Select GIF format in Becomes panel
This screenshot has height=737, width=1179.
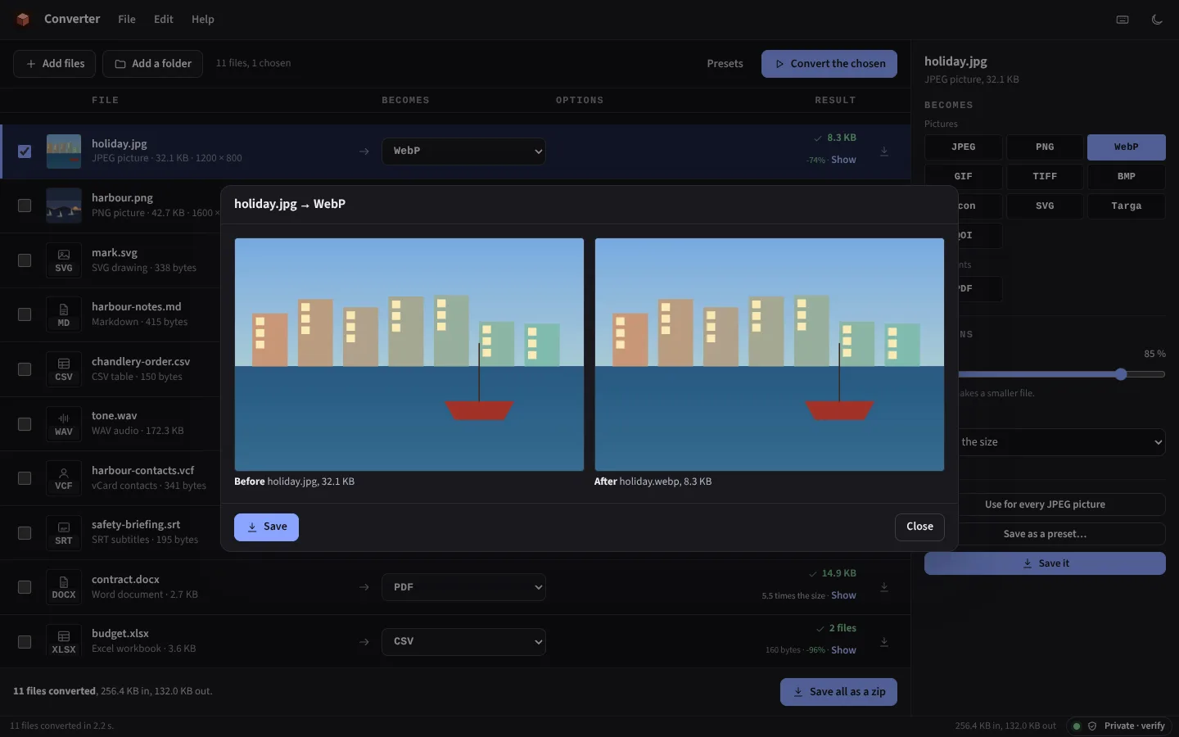click(964, 177)
